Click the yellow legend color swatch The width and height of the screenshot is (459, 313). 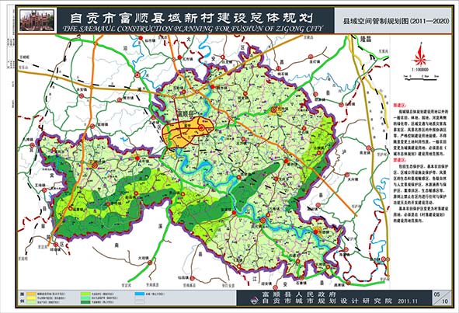click(32, 297)
